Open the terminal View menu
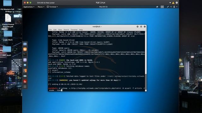This screenshot has height=113, width=202. [x=60, y=30]
